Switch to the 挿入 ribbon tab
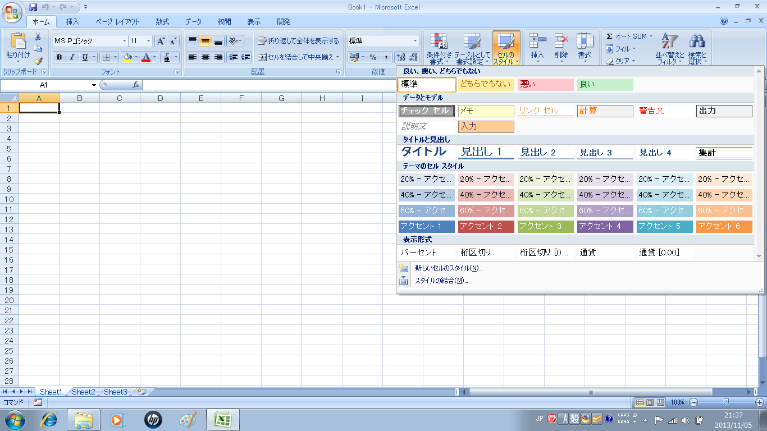 click(72, 22)
